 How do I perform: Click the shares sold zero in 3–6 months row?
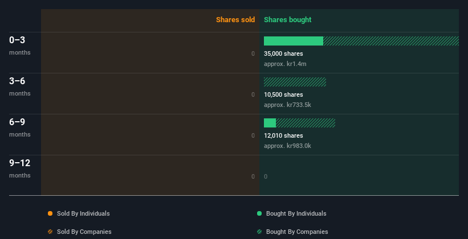tap(253, 95)
